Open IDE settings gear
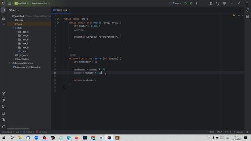The width and height of the screenshot is (251, 141). 224,3
